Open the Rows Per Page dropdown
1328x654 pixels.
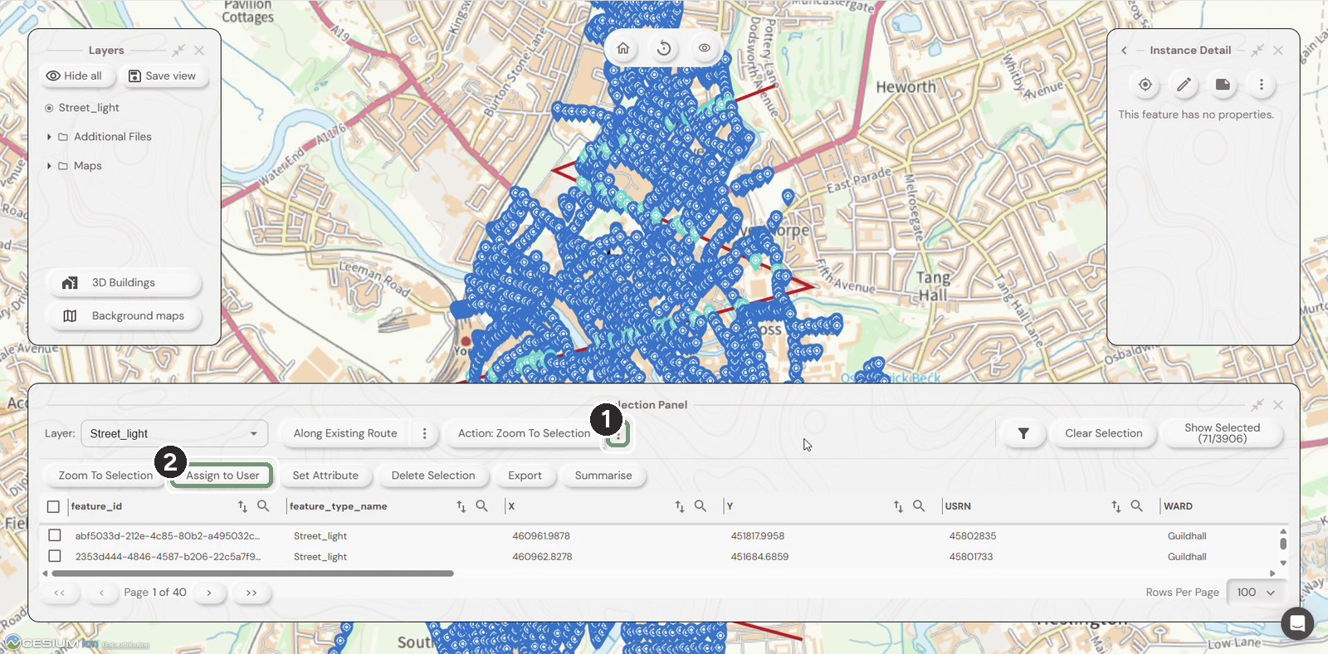[x=1256, y=593]
